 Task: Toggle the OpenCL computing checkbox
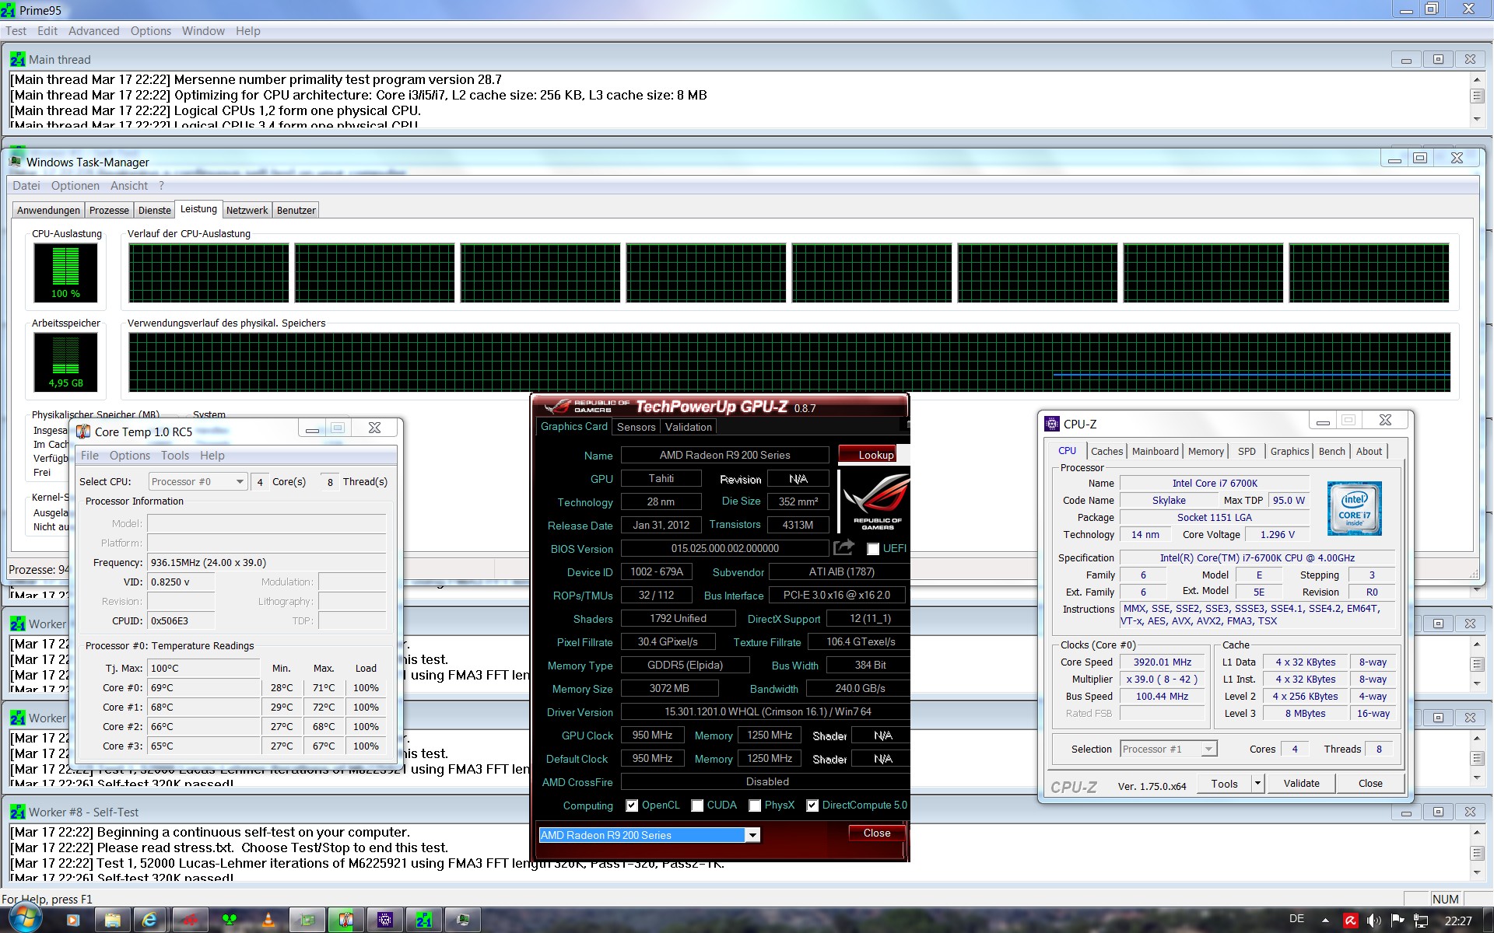[632, 805]
